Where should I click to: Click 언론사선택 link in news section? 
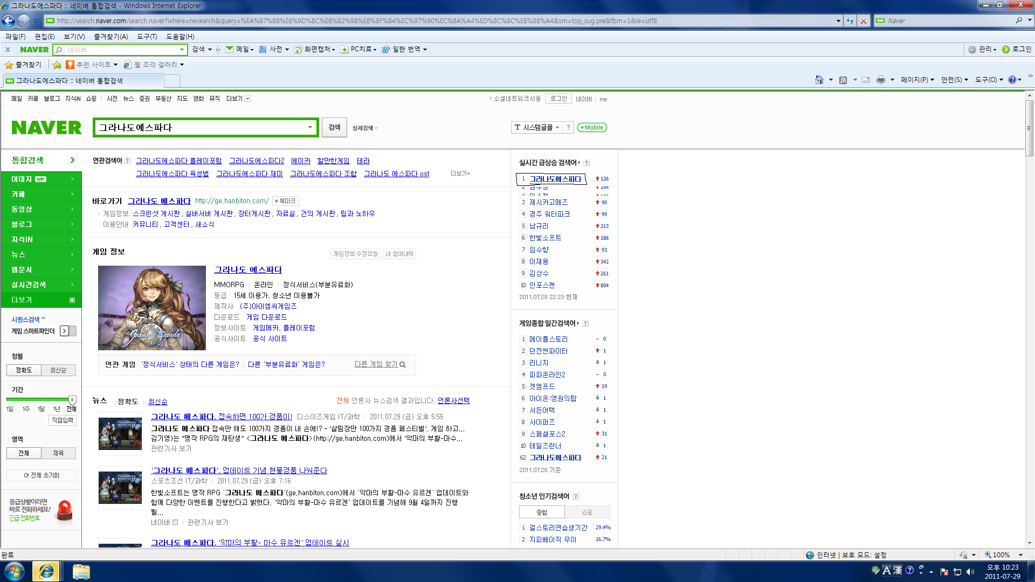tap(453, 400)
